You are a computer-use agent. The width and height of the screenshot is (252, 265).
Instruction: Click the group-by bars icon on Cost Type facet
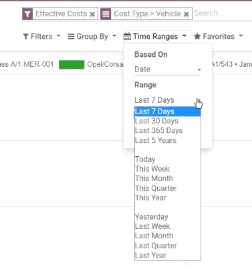[106, 14]
